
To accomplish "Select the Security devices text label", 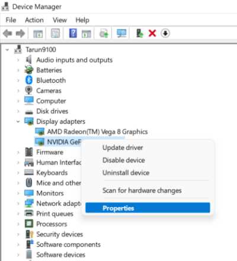I will click(x=59, y=234).
